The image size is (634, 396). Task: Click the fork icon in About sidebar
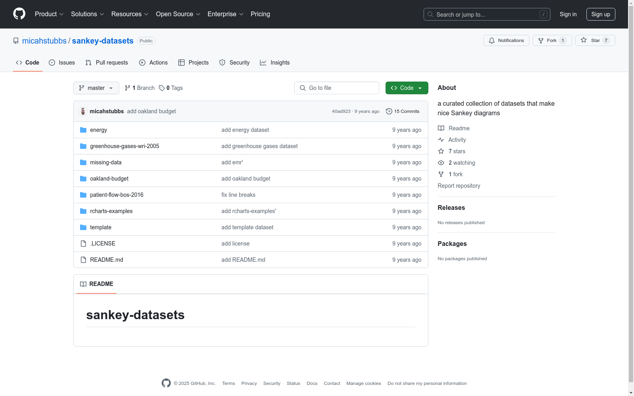(x=441, y=174)
